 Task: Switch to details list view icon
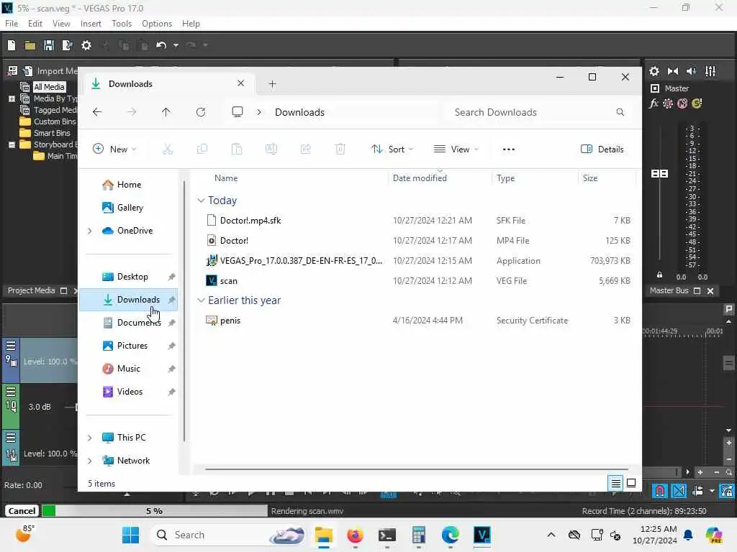click(x=616, y=483)
